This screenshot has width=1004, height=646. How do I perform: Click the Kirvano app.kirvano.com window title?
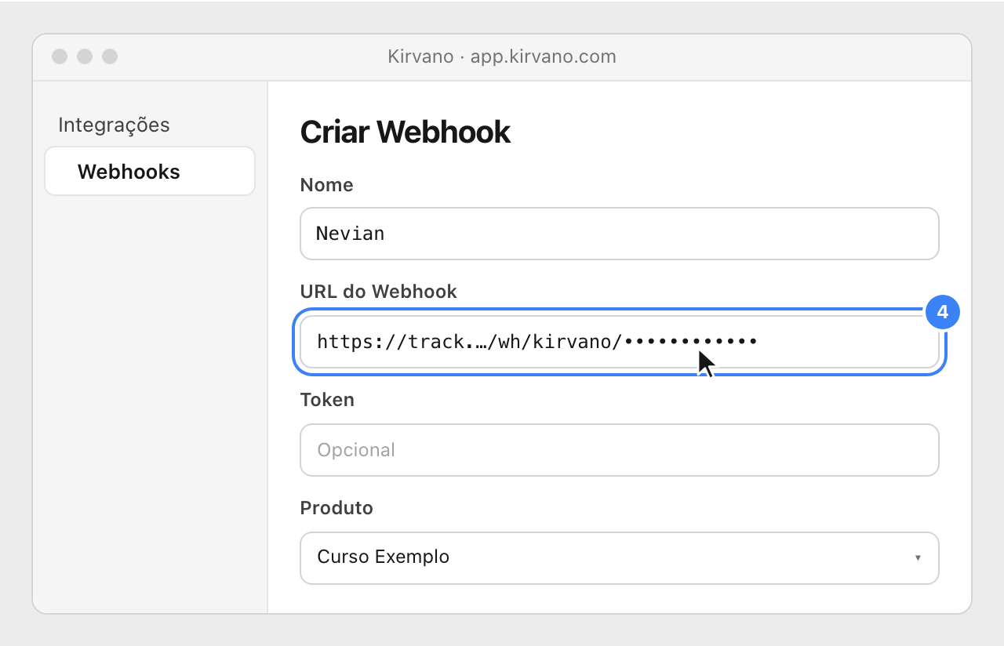pyautogui.click(x=502, y=56)
